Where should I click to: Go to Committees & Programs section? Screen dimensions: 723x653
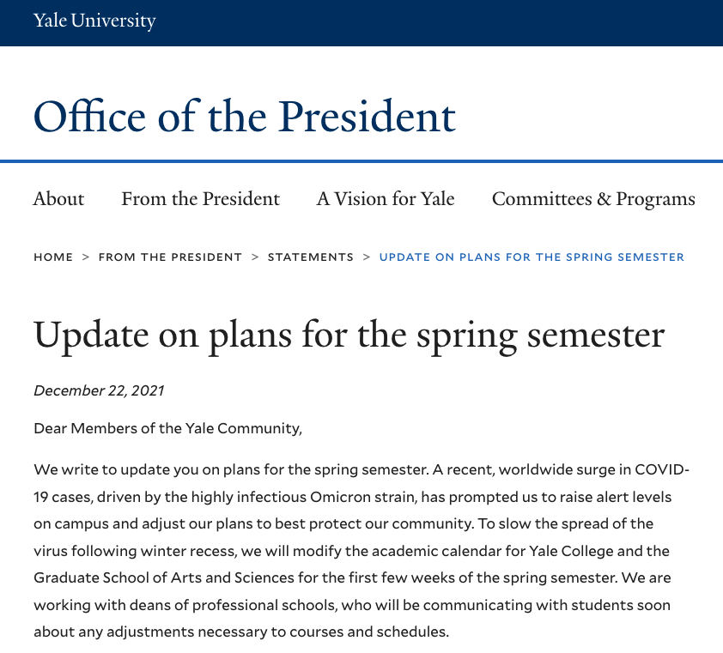click(593, 199)
